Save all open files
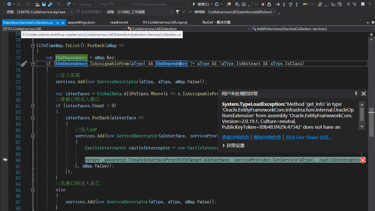Screen dimensions: 375x211 coord(50,4)
